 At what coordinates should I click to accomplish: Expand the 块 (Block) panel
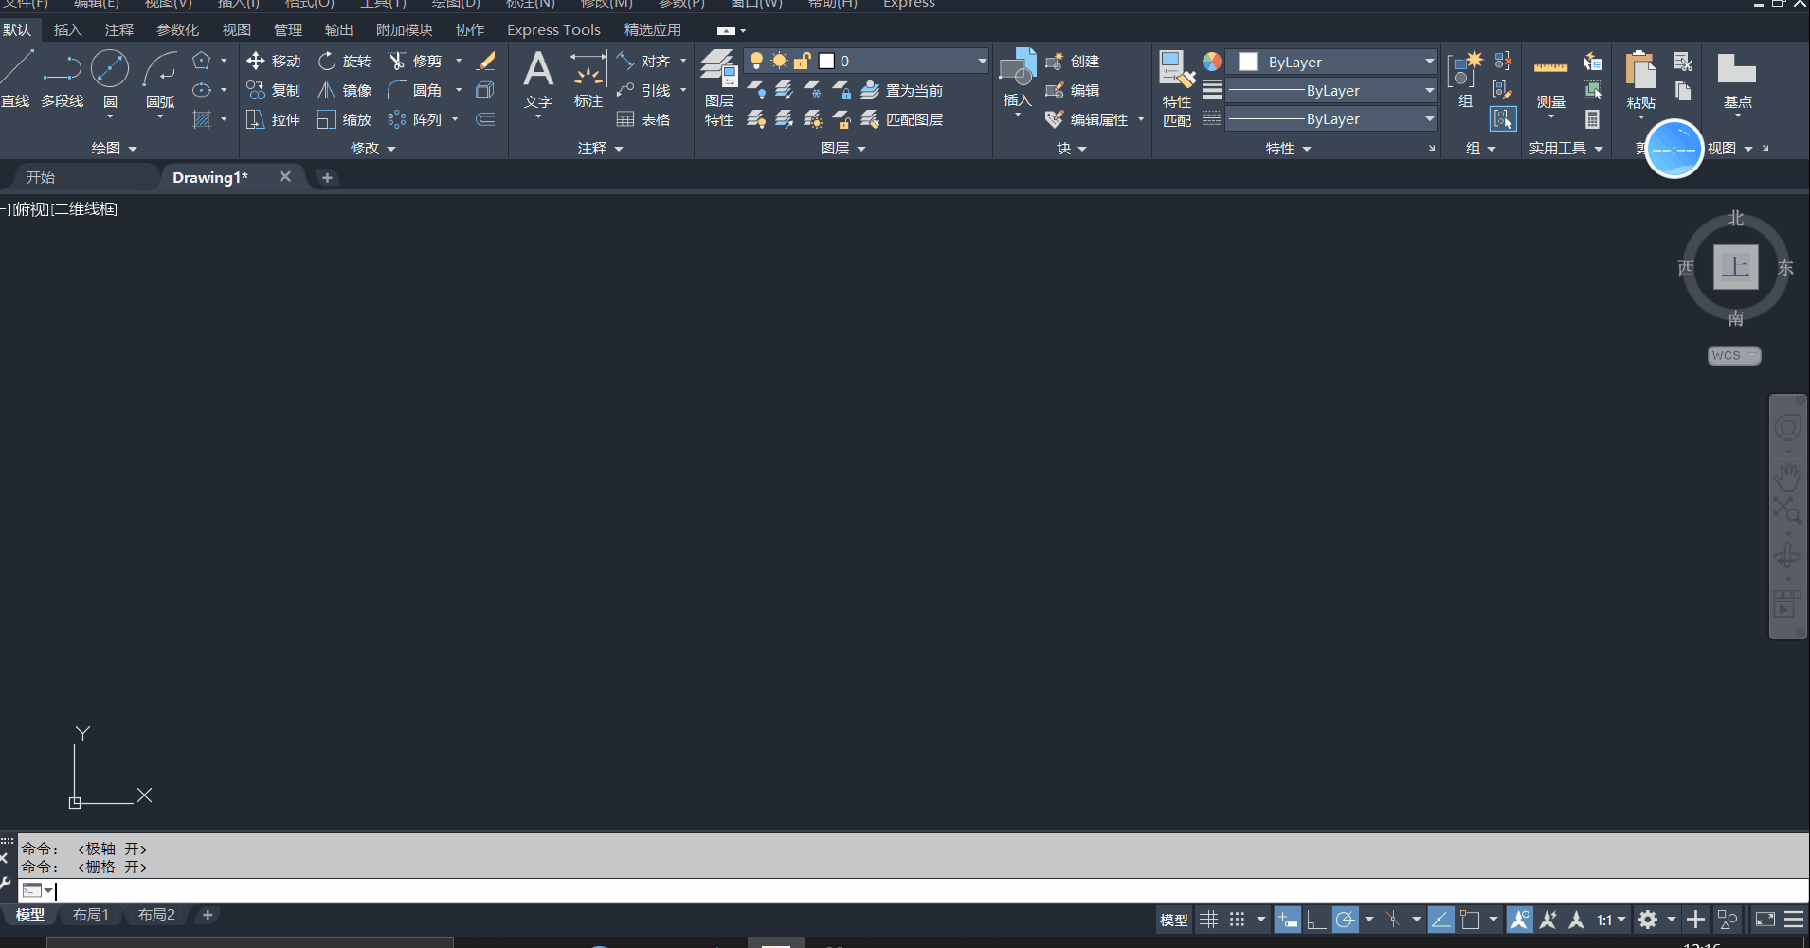coord(1072,149)
